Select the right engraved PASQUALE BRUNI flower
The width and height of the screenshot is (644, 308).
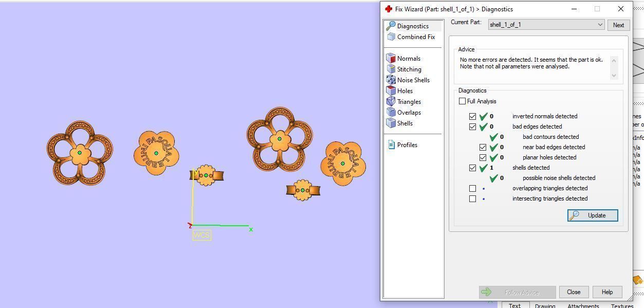[x=343, y=164]
